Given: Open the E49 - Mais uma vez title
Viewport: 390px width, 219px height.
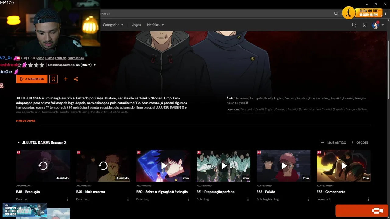Looking at the screenshot, I should click(x=90, y=192).
